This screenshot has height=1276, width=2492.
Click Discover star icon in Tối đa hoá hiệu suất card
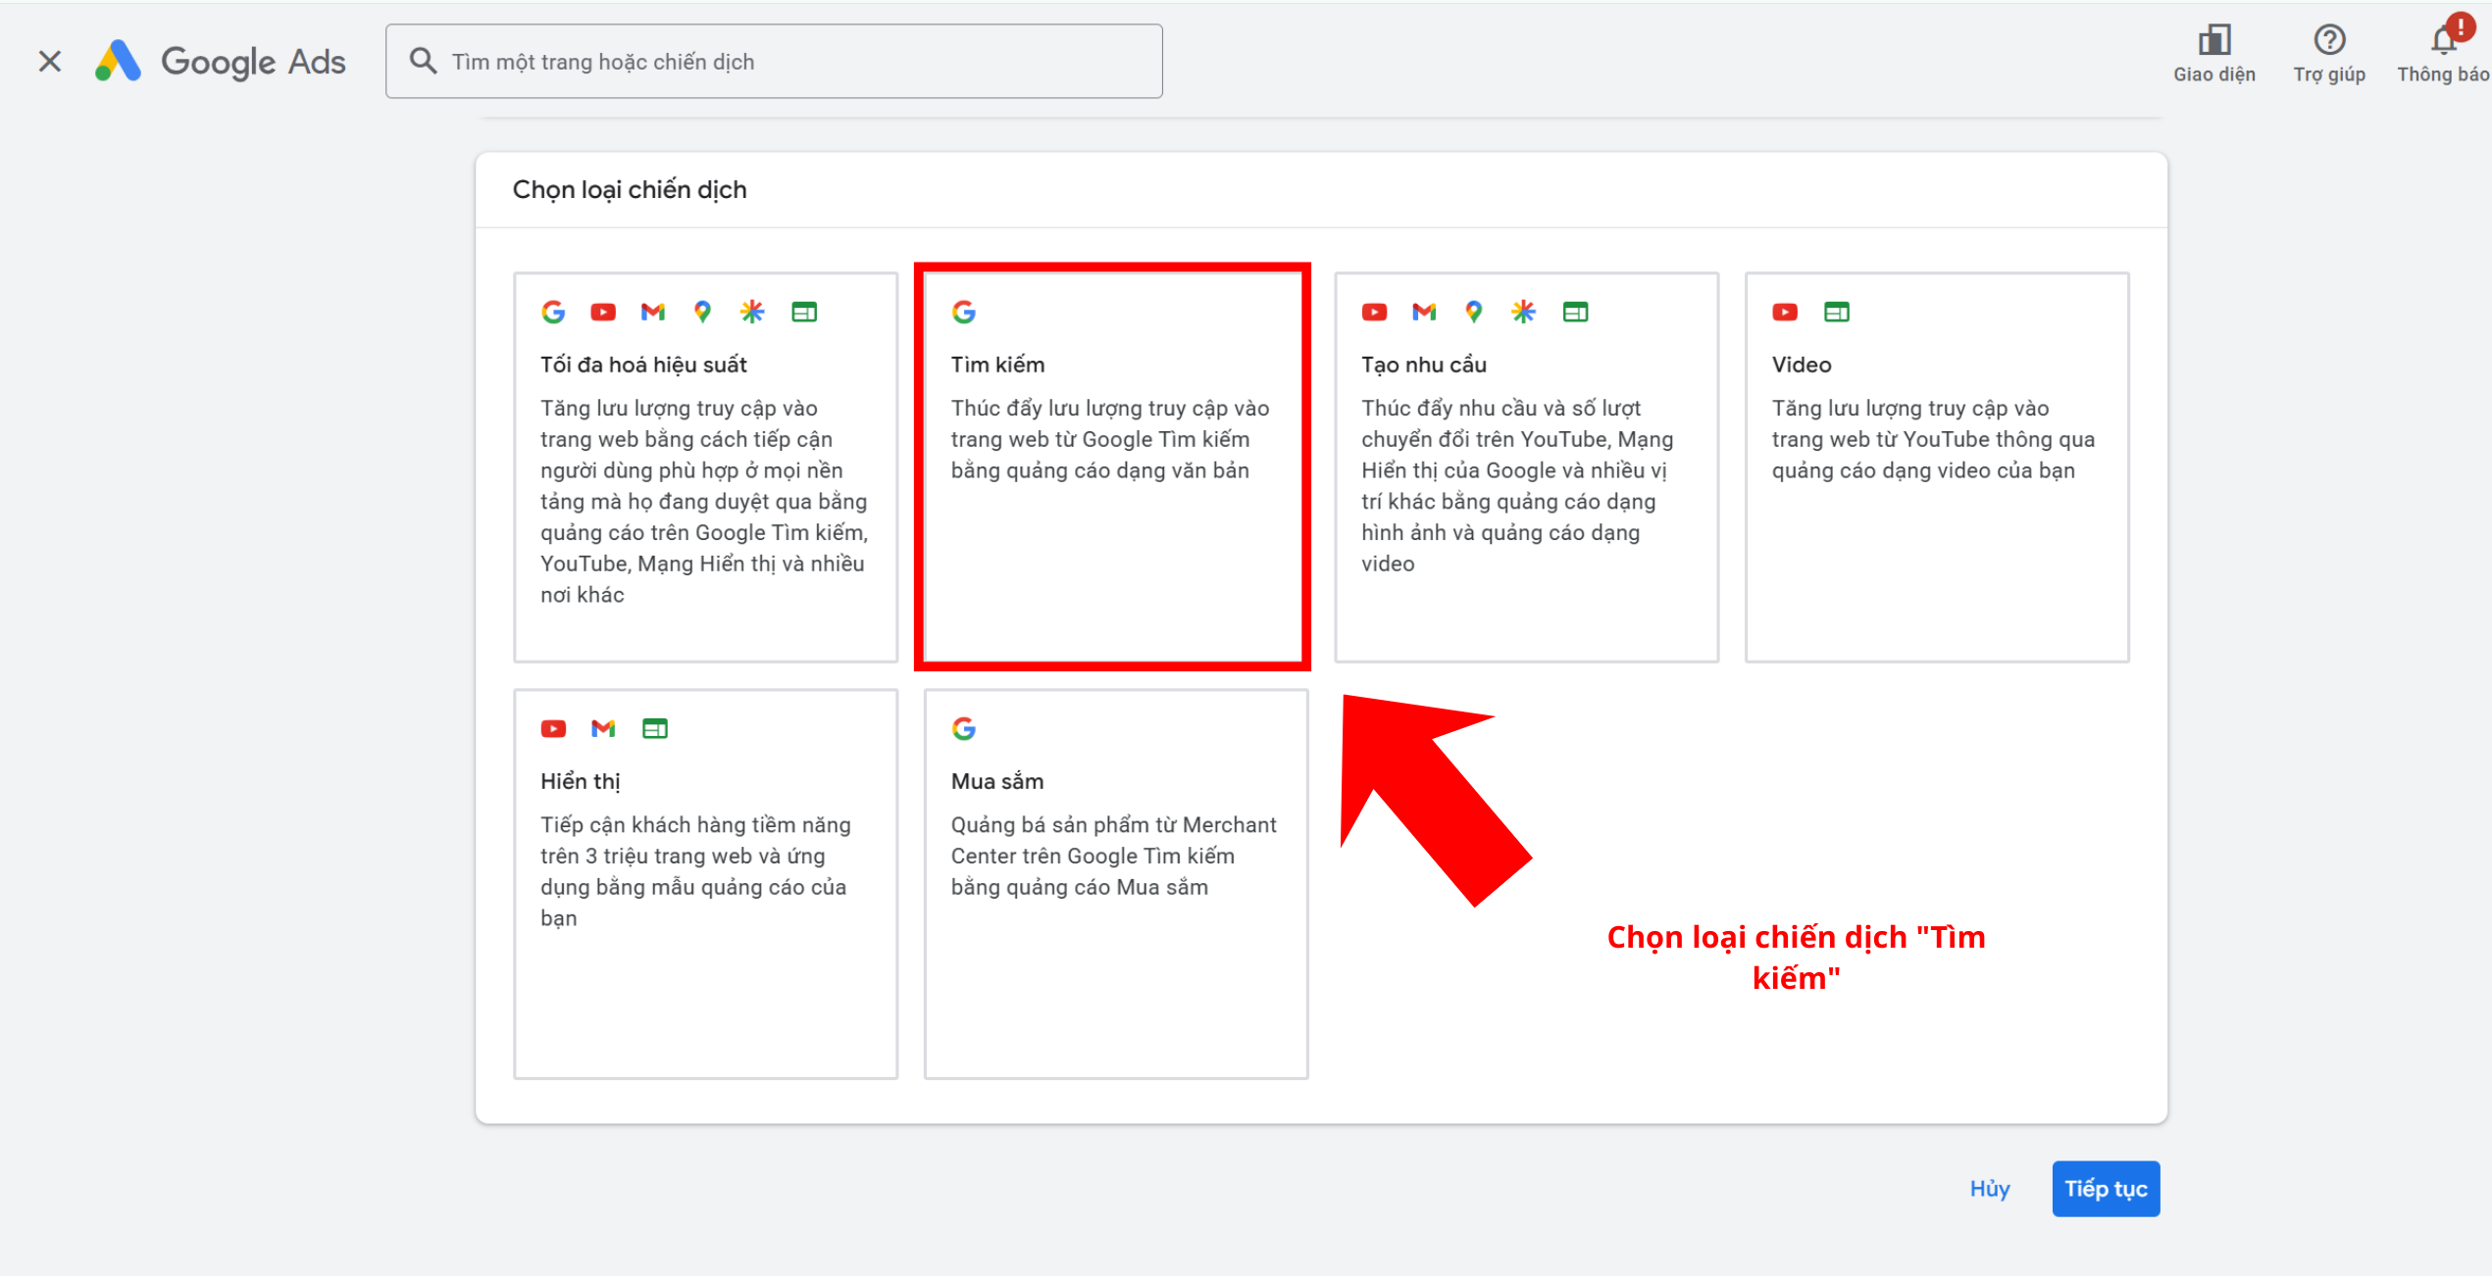click(x=752, y=312)
